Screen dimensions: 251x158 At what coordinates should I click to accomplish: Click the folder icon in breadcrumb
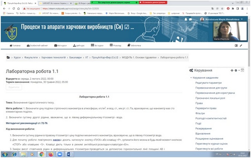[8, 57]
